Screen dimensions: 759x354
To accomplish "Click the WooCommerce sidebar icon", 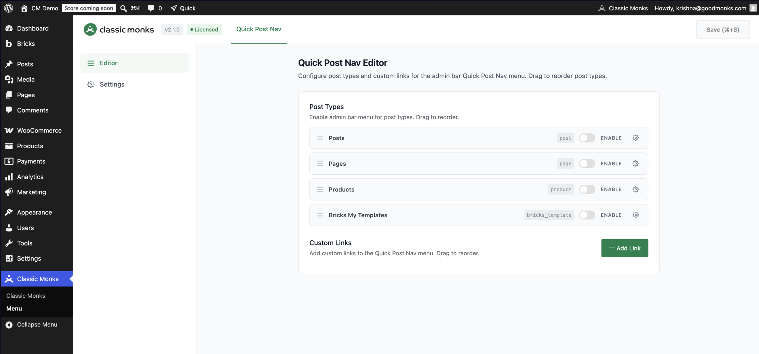I will coord(9,130).
